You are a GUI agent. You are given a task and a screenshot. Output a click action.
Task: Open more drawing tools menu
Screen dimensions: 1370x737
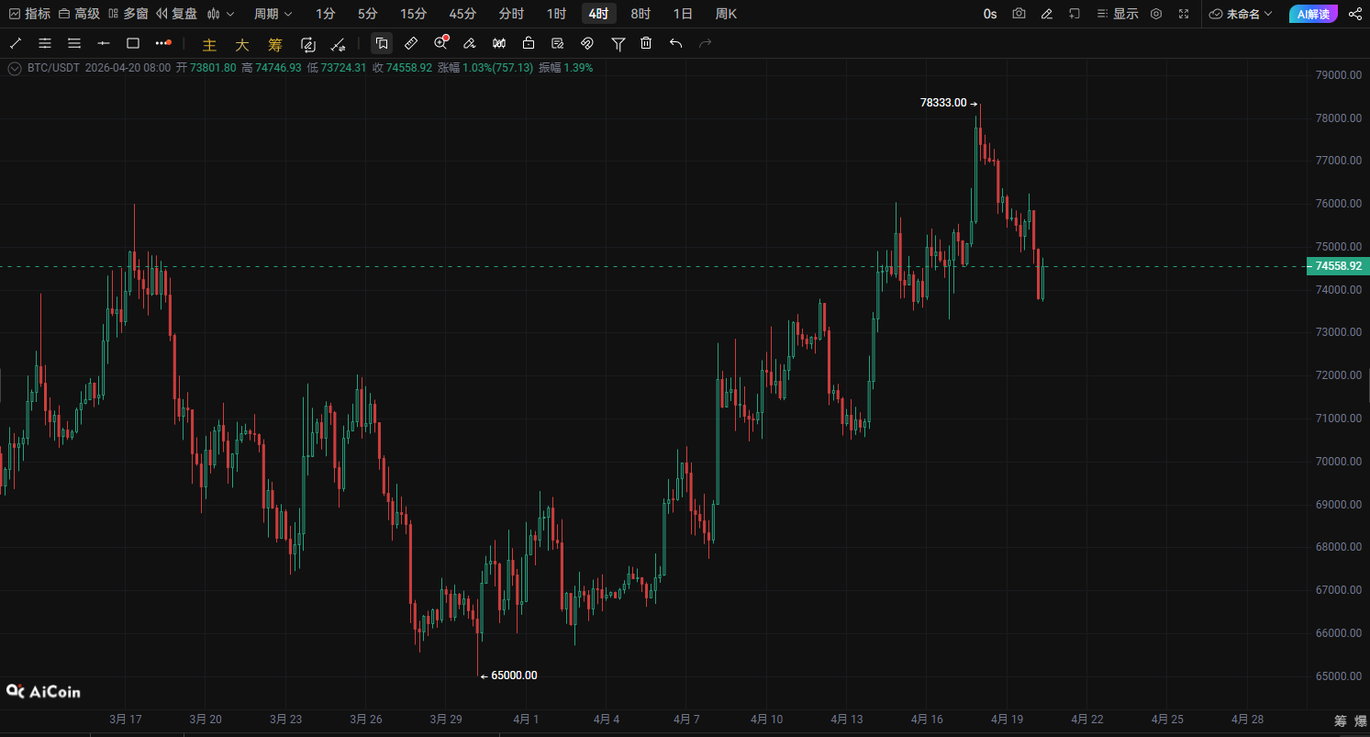[x=163, y=43]
